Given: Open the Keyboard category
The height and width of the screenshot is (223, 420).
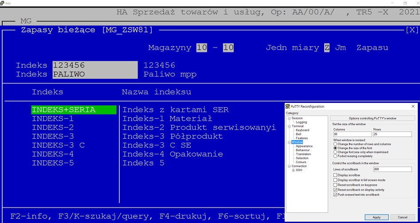Looking at the screenshot, I should (x=302, y=130).
